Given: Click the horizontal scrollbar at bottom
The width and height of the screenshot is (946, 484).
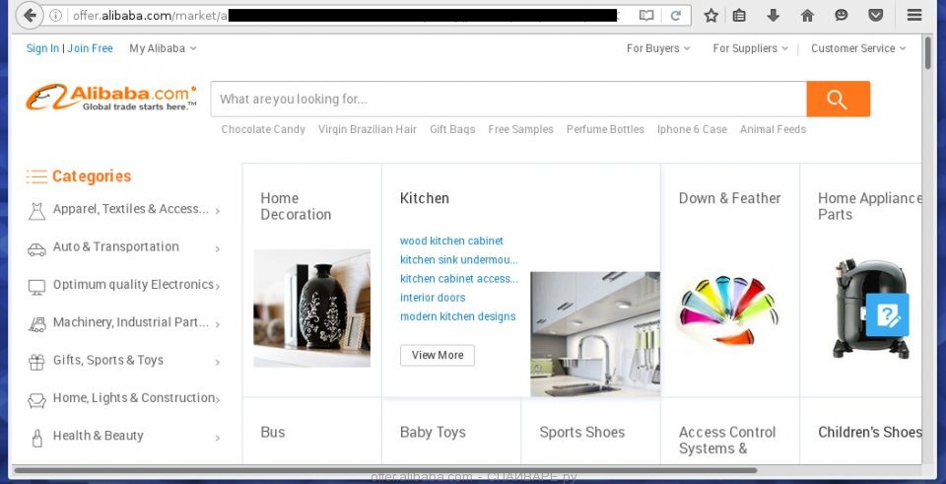Looking at the screenshot, I should [x=385, y=470].
